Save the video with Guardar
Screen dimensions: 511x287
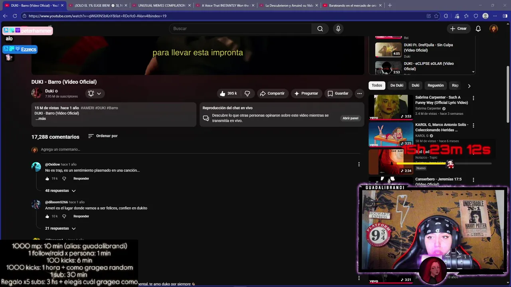[338, 93]
